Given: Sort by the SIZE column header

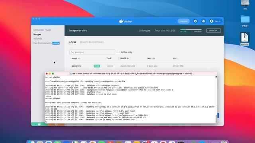Looking at the screenshot, I should click(x=175, y=58).
